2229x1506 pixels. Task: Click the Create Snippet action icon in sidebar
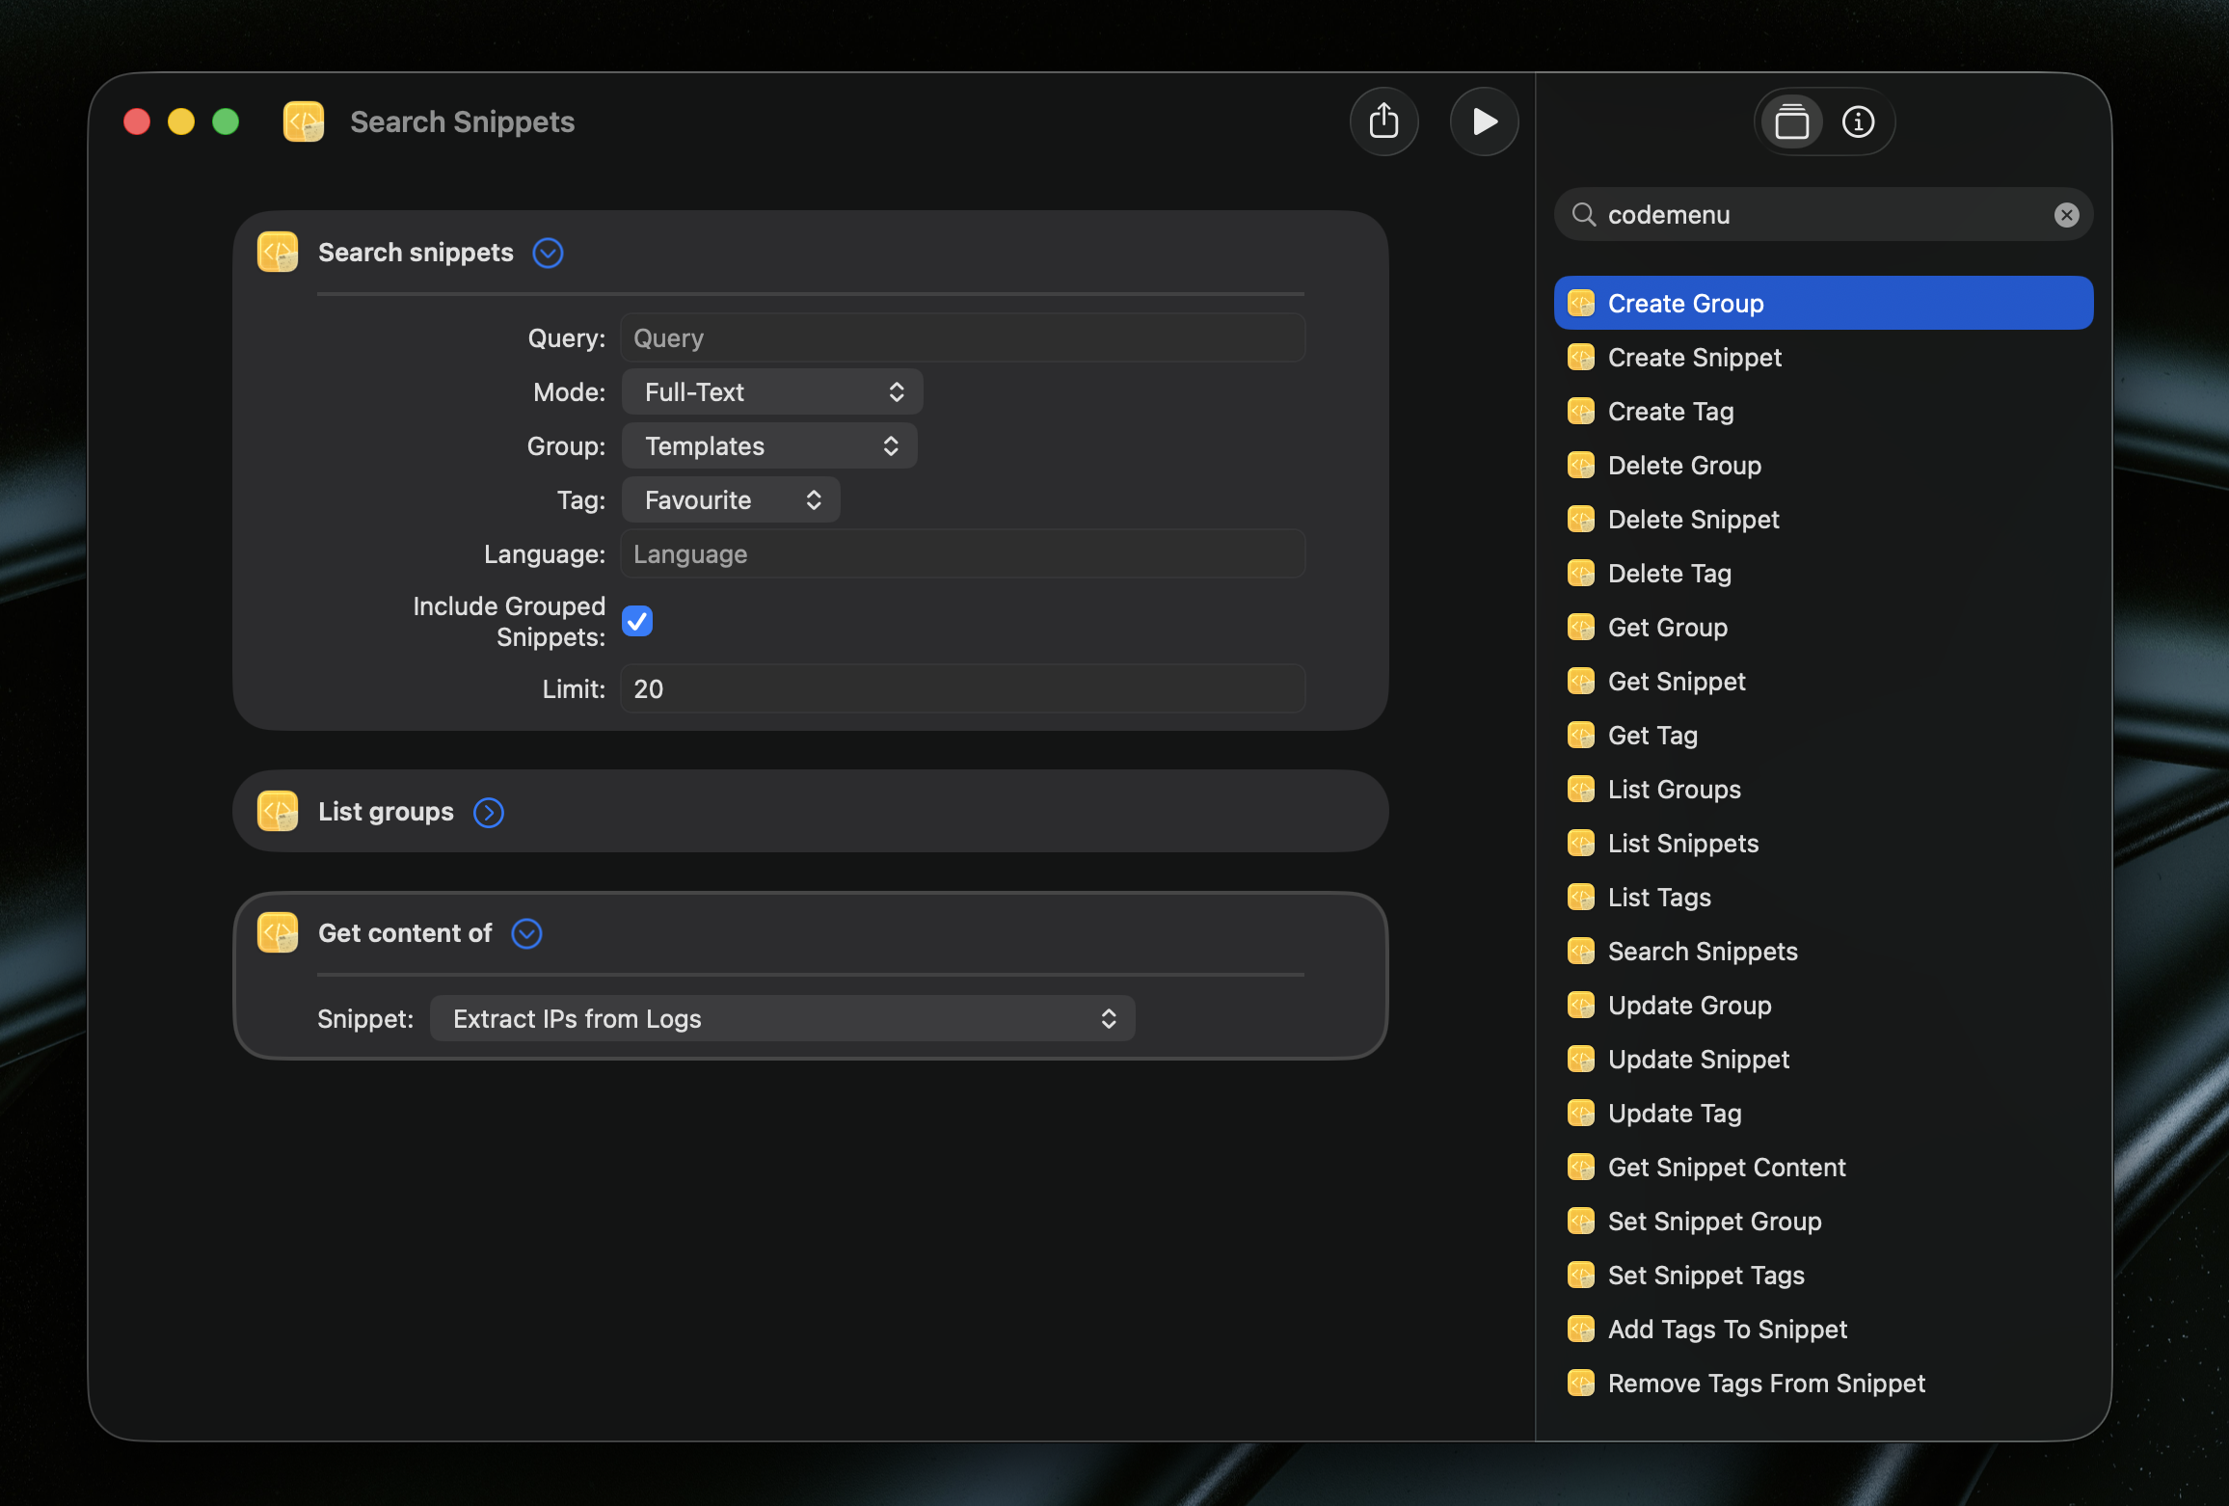[x=1581, y=357]
